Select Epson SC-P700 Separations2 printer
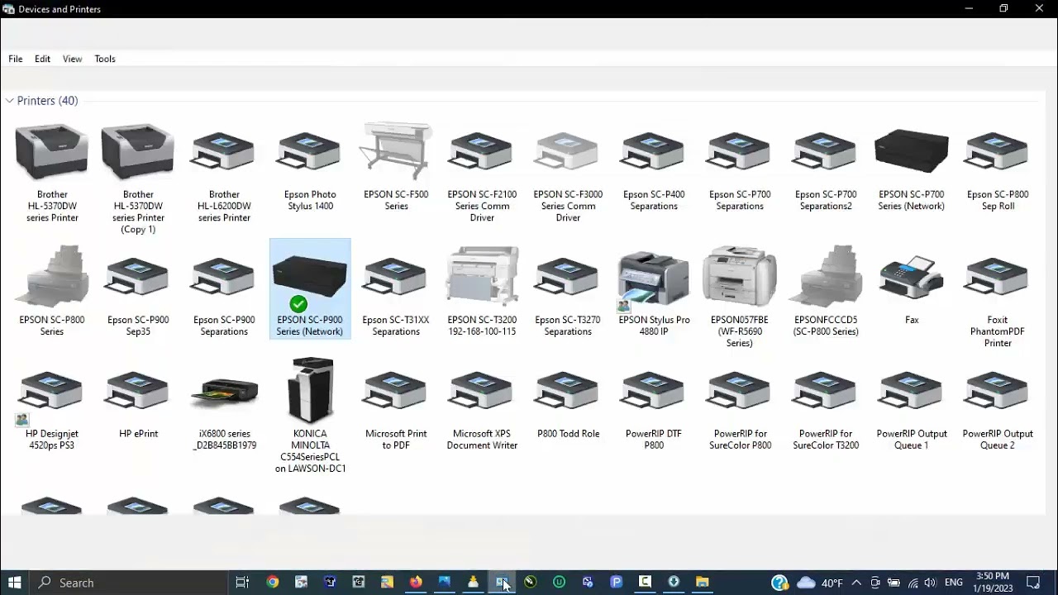Viewport: 1058px width, 595px height. [x=826, y=169]
